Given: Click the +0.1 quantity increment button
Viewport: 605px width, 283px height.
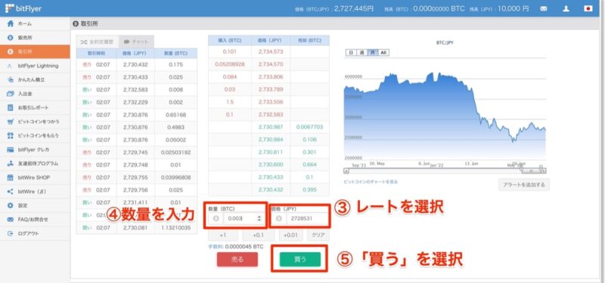Looking at the screenshot, I should tap(259, 235).
